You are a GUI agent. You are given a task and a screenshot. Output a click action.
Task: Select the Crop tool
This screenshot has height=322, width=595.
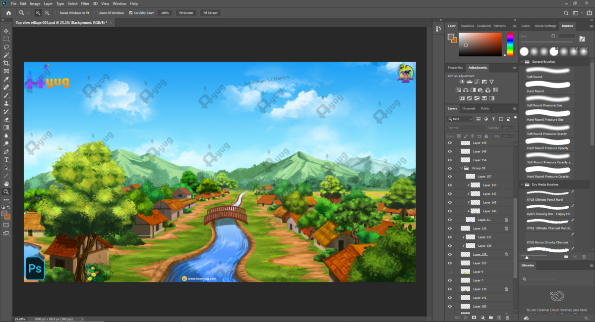[6, 63]
